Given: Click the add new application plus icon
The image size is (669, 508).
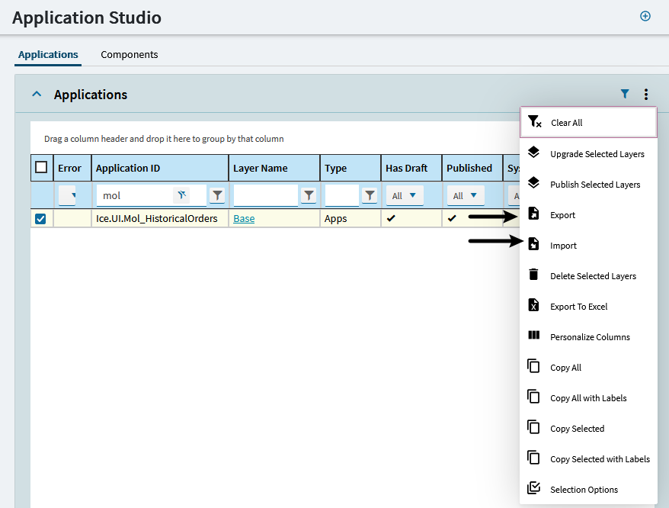Looking at the screenshot, I should tap(645, 16).
